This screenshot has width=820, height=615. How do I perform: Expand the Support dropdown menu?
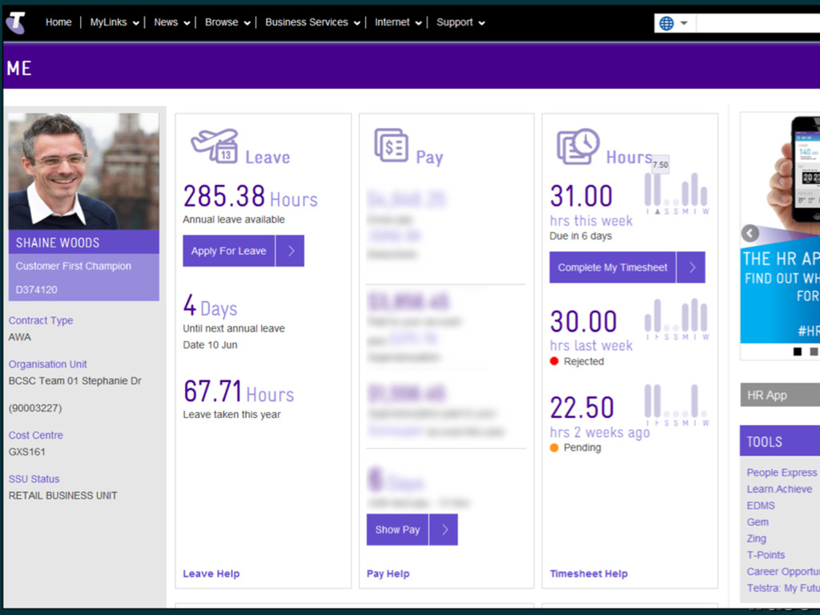[460, 22]
